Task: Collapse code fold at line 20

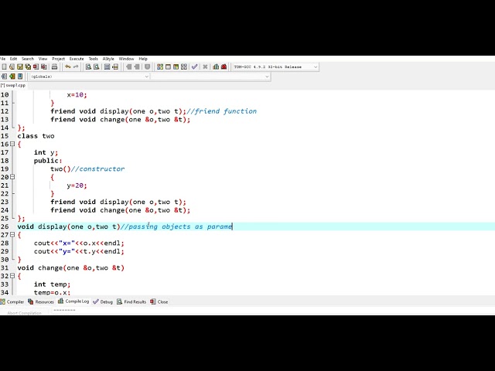Action: tap(12, 177)
